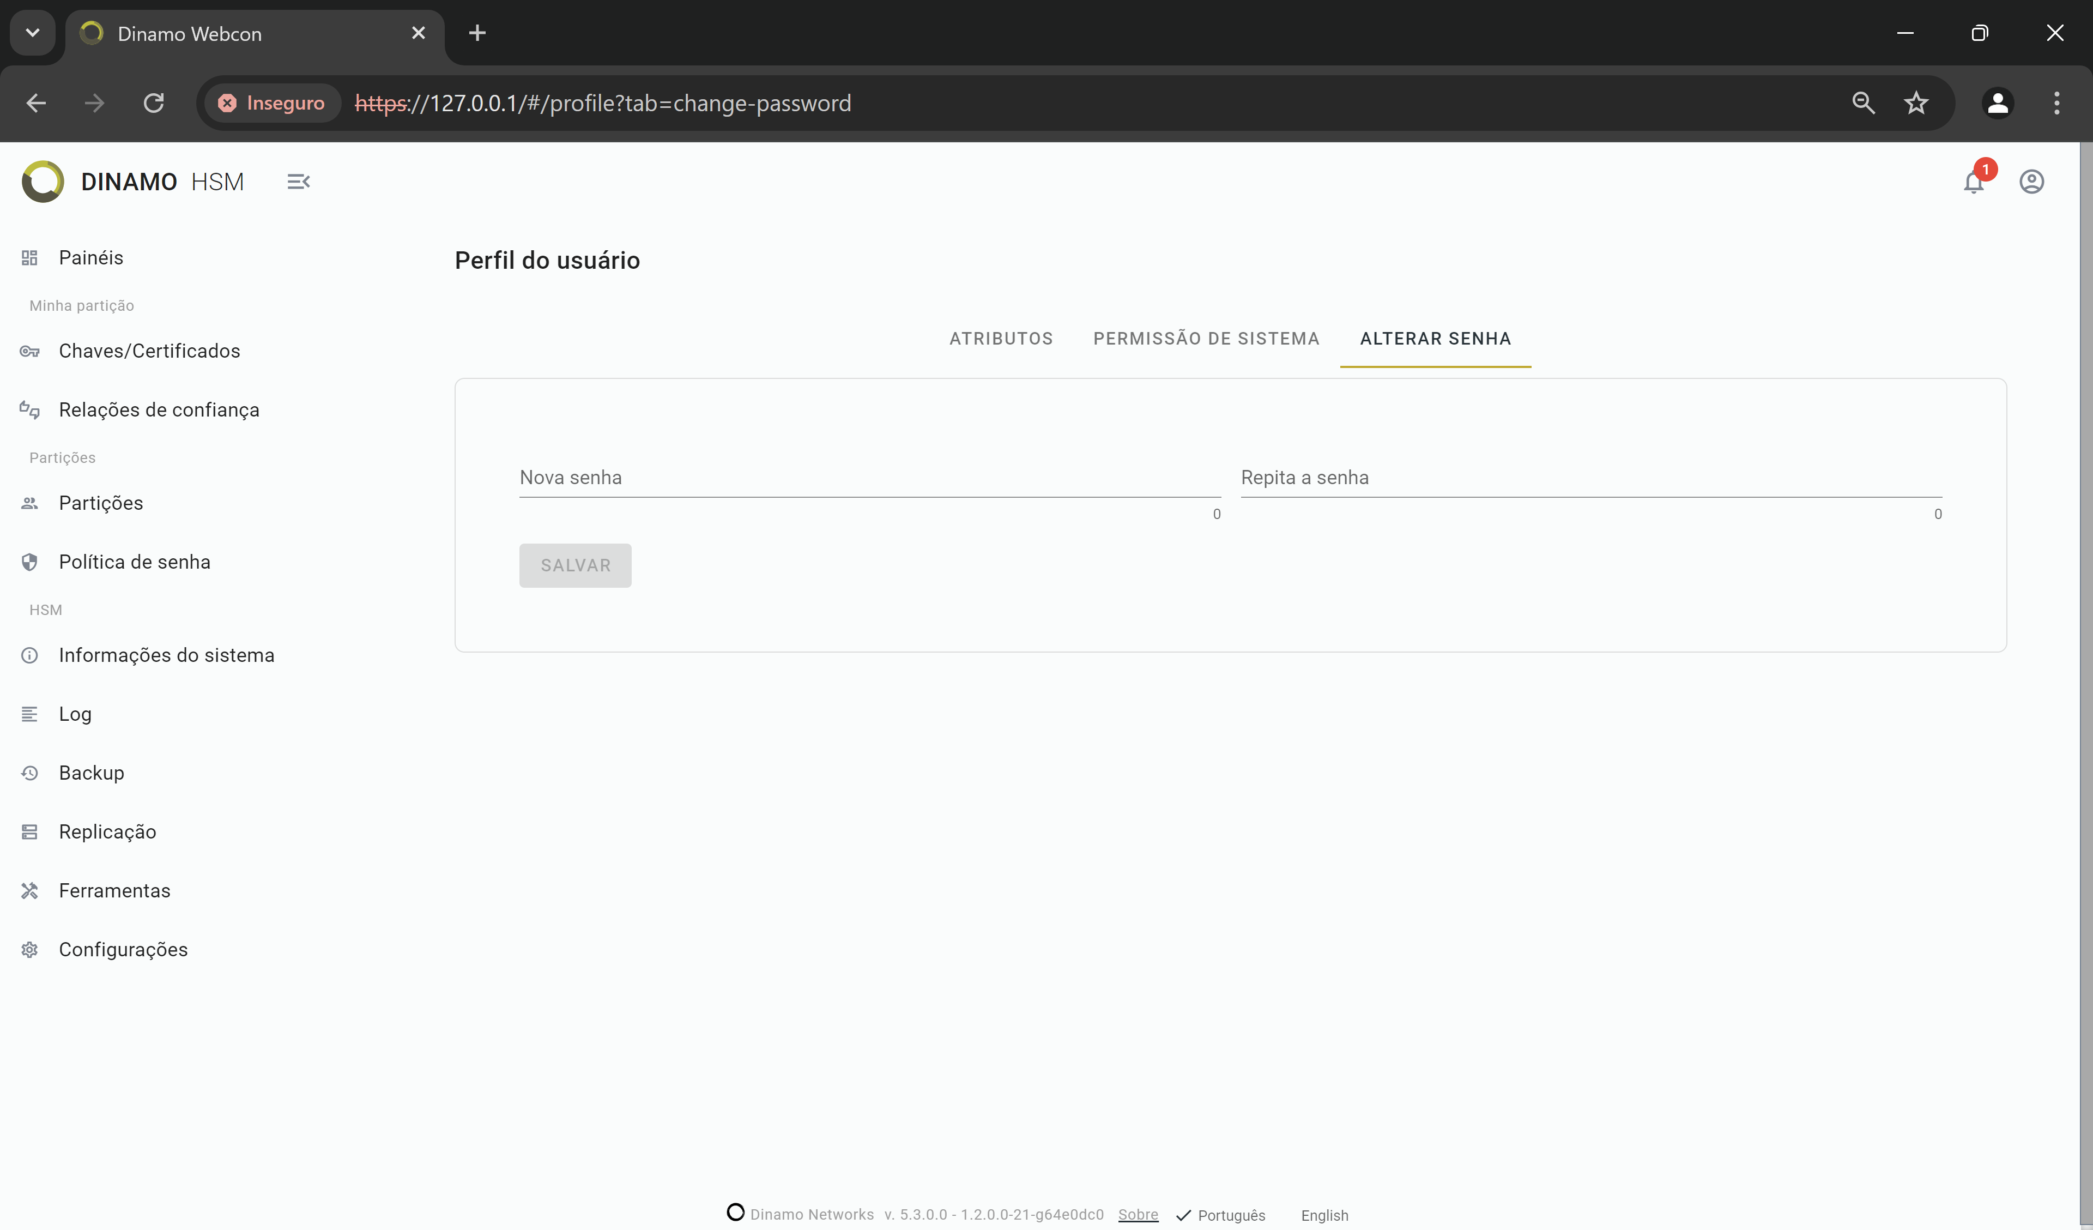Open the tab search dropdown arrow
Screen dimensions: 2093x1230
click(x=32, y=33)
